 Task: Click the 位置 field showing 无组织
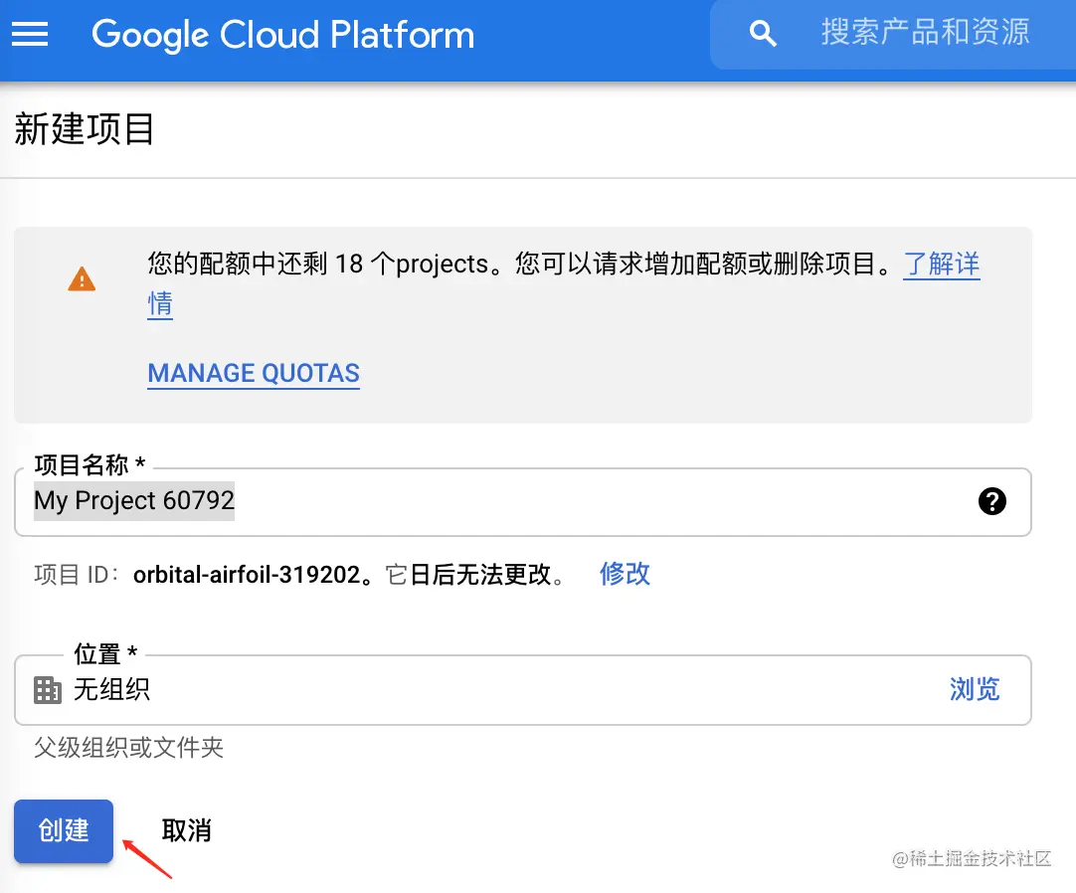pos(522,690)
